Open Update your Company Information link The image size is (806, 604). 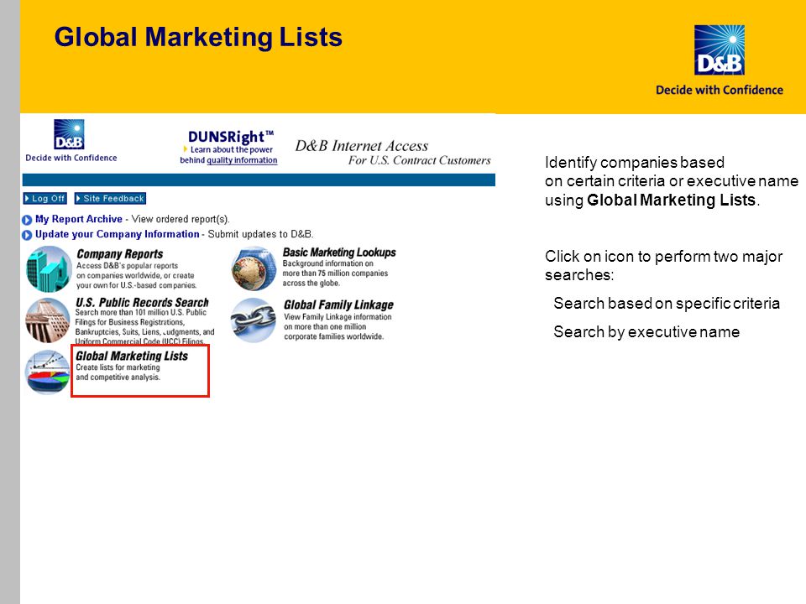point(118,234)
